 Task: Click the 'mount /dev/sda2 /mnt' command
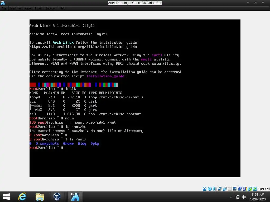point(95,123)
